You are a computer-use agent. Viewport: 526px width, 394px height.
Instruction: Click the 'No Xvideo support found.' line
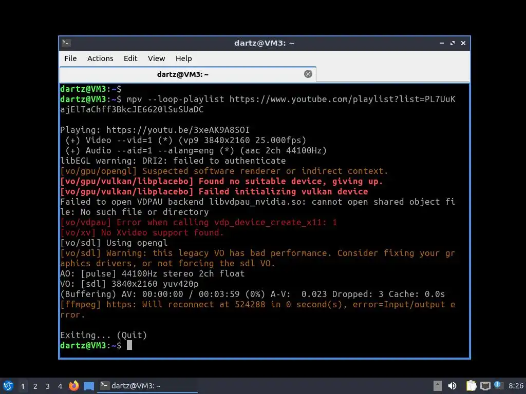click(x=142, y=232)
